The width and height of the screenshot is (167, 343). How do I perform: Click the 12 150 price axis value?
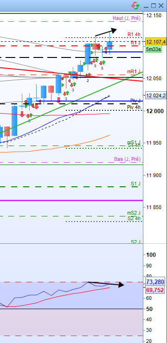click(154, 15)
